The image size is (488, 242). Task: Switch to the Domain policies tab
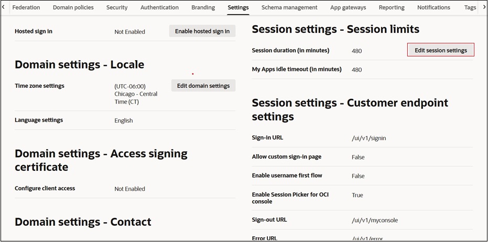pos(73,7)
